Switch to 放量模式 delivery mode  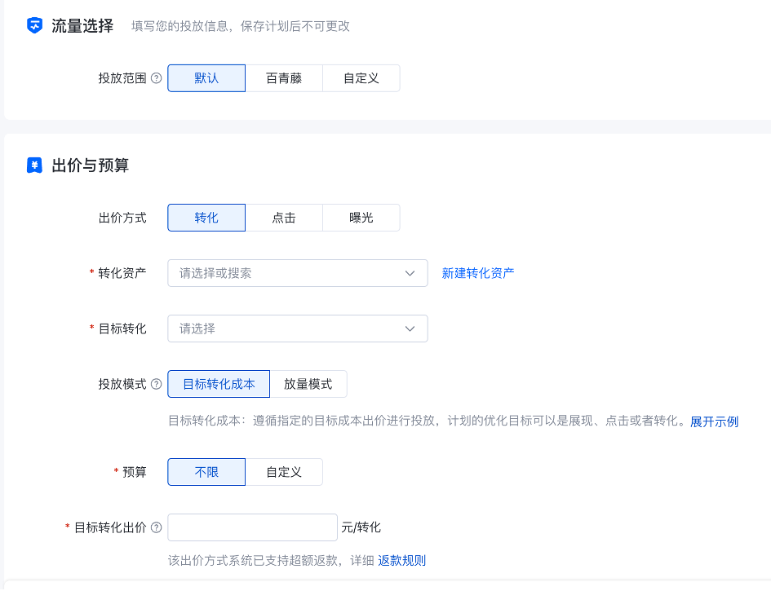click(308, 385)
